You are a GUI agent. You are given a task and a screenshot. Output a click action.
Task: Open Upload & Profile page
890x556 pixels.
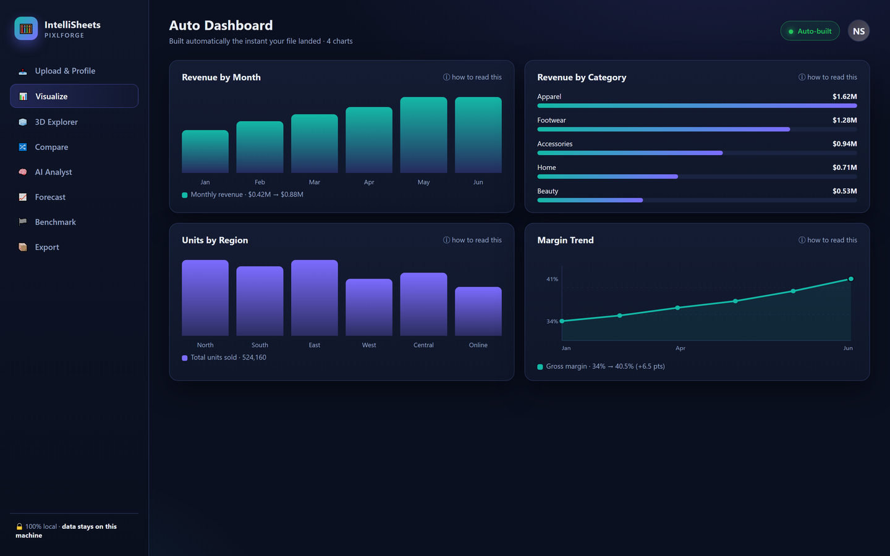[74, 71]
